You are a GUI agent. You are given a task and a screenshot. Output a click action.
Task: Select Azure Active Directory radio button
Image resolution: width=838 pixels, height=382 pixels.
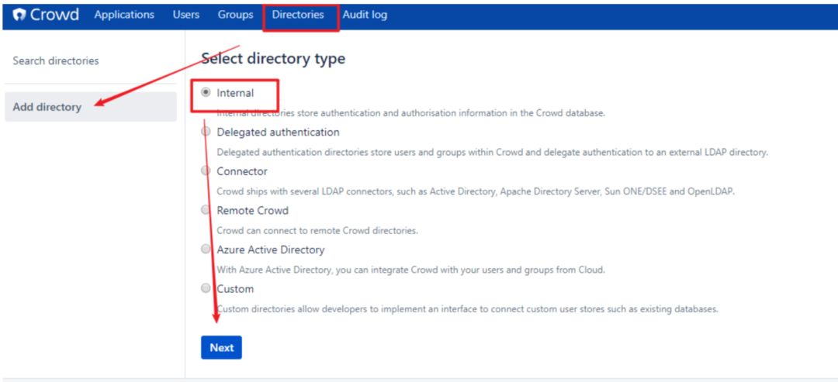(206, 250)
